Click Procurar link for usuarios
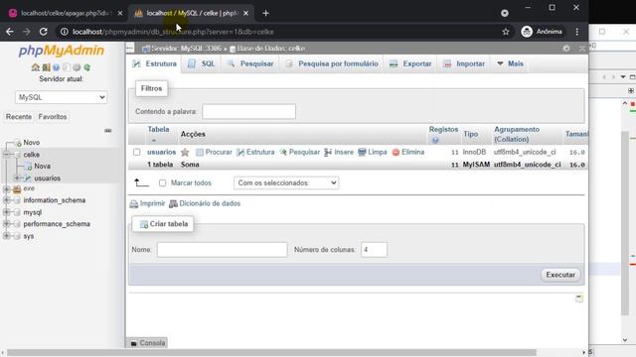 [x=214, y=152]
